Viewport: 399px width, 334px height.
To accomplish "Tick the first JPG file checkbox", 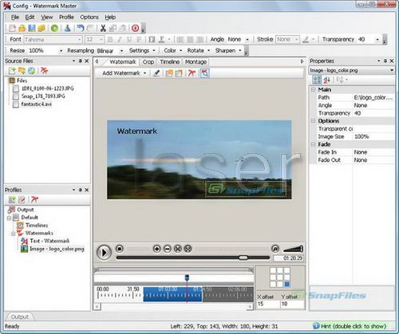I will coord(16,88).
